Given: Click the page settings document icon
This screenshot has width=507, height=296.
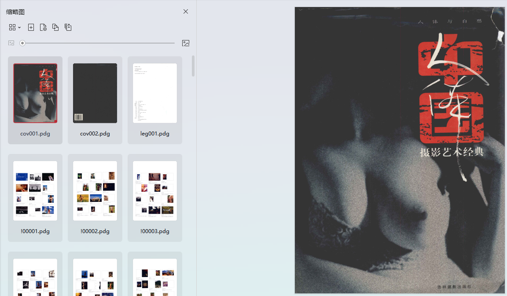Looking at the screenshot, I should point(43,27).
